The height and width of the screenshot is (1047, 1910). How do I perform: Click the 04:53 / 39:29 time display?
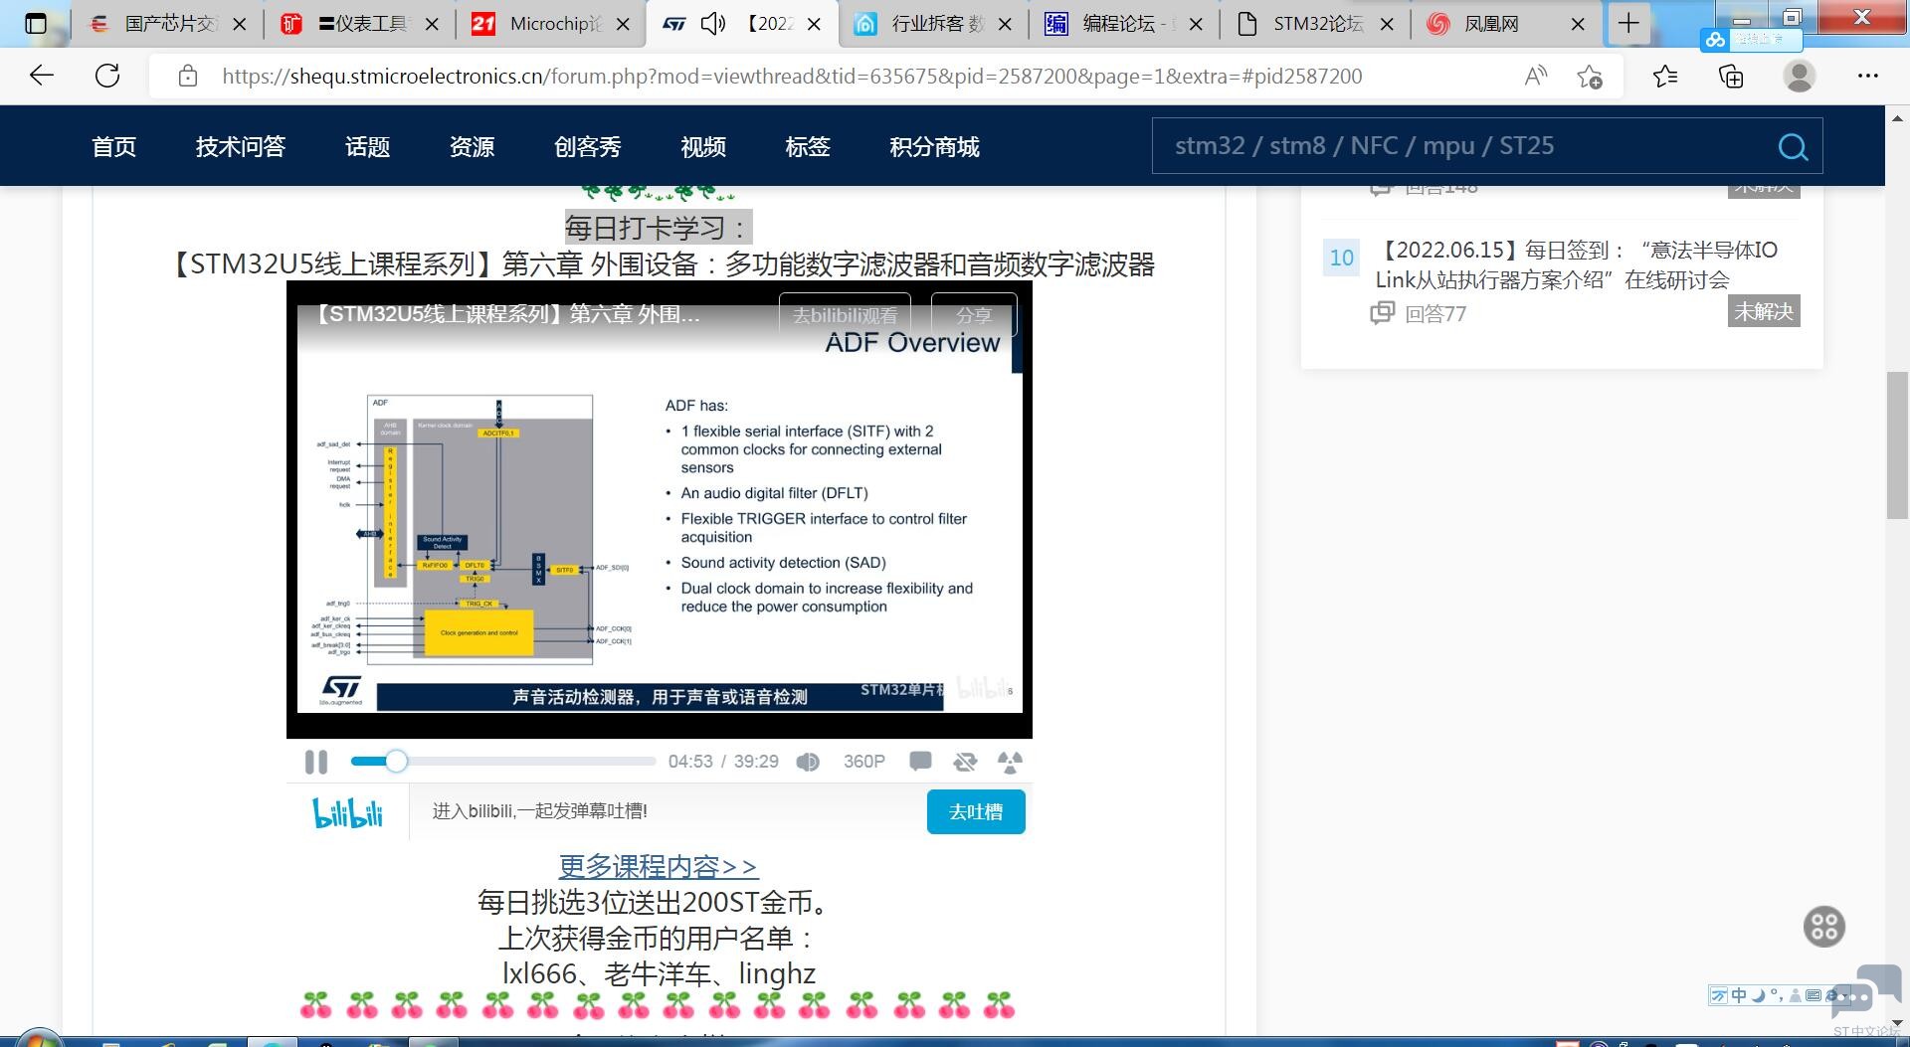[723, 762]
